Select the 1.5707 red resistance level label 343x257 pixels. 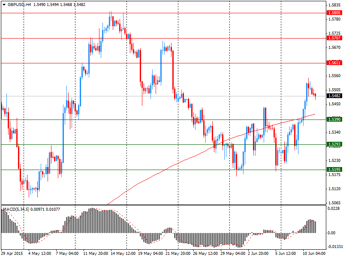pyautogui.click(x=334, y=38)
